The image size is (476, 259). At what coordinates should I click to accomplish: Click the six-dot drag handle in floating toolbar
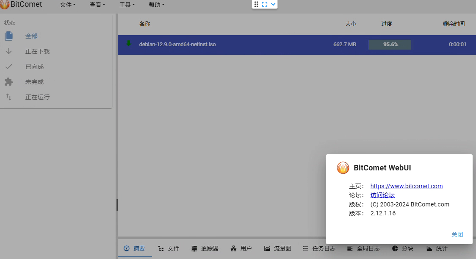(256, 4)
